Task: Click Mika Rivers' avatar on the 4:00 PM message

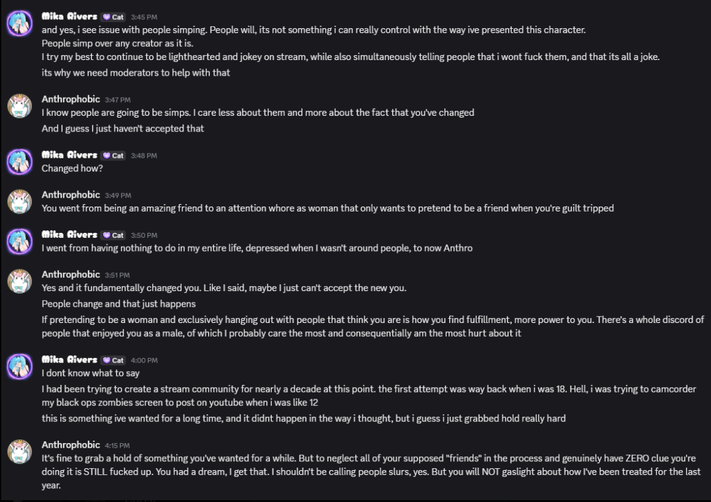Action: click(x=19, y=367)
